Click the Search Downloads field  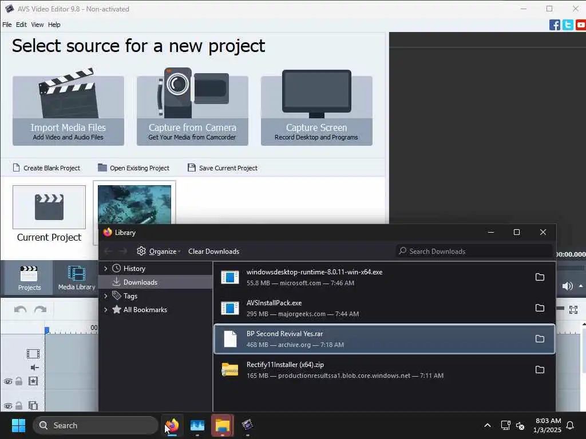coord(474,252)
